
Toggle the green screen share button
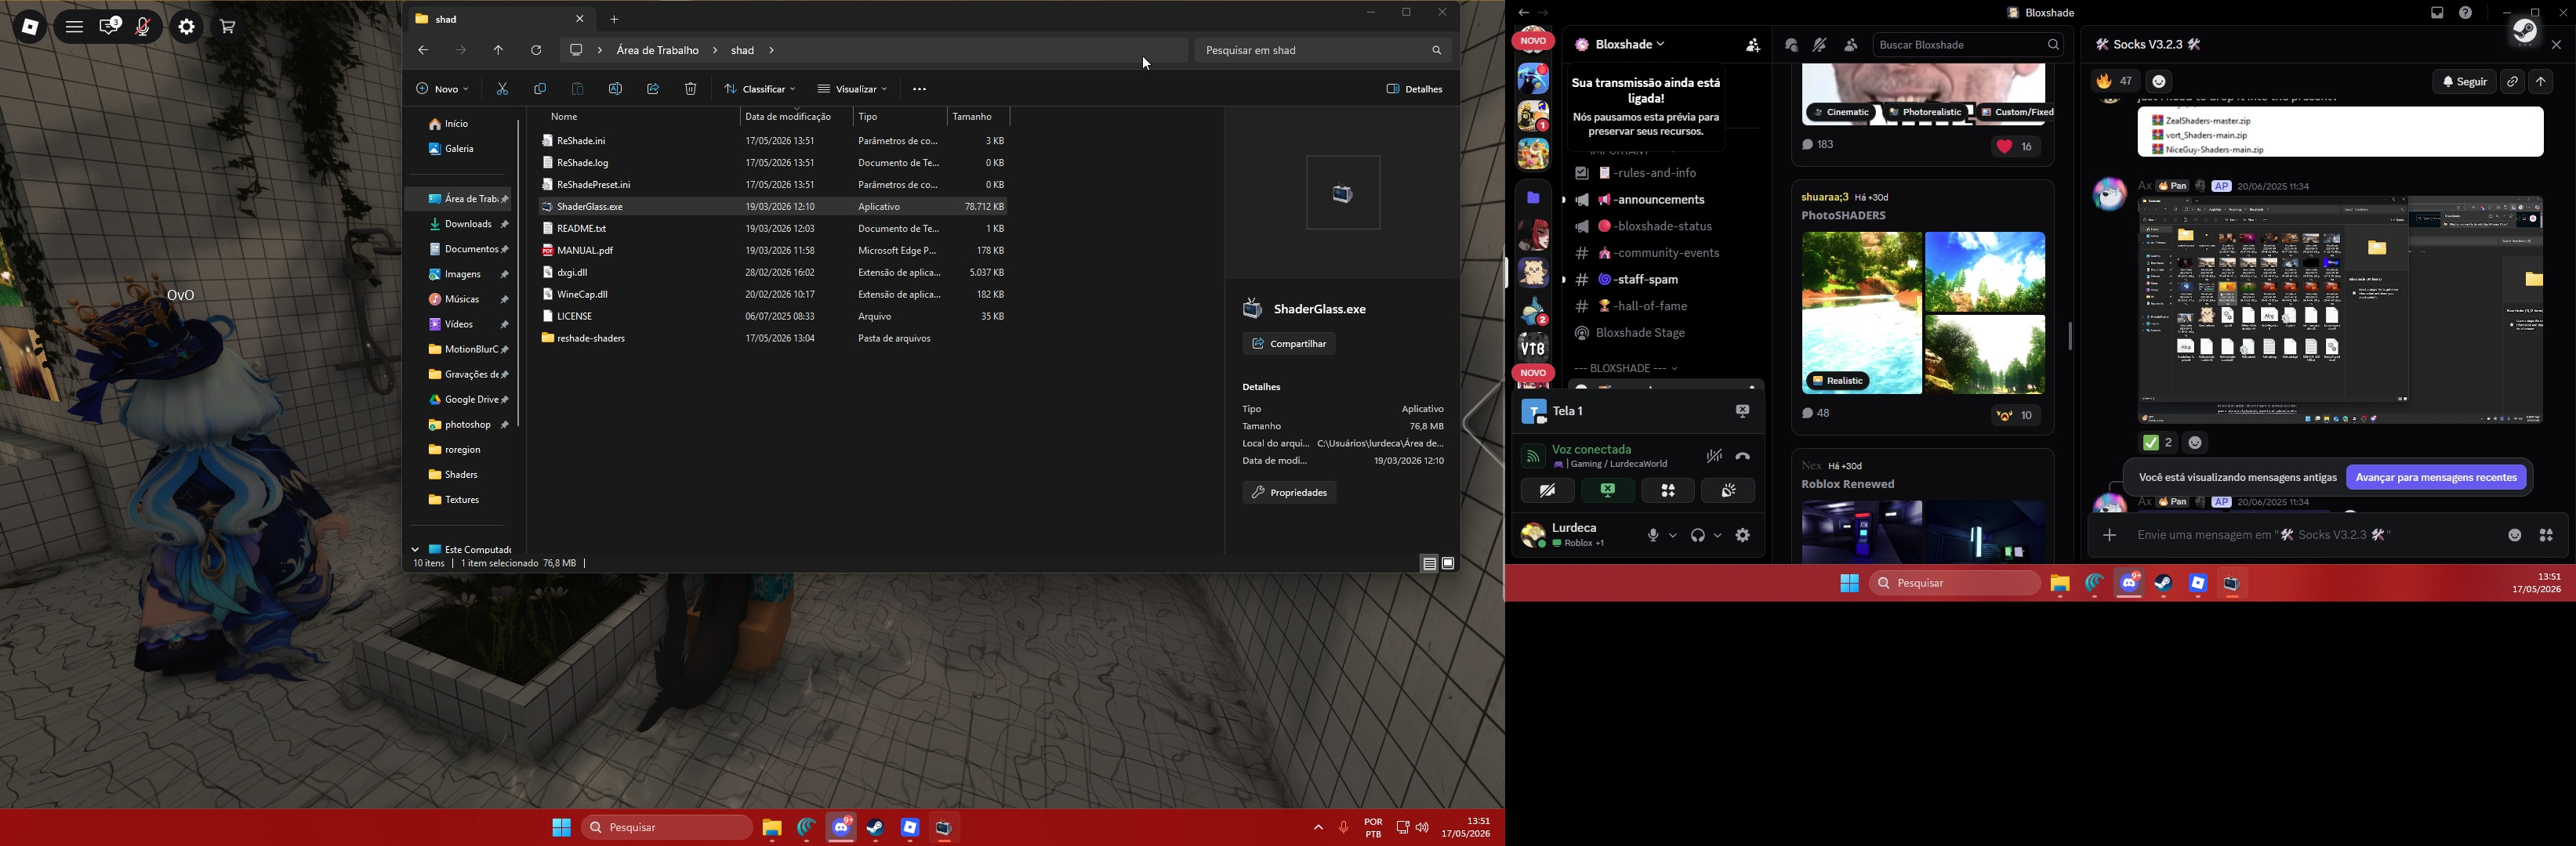pyautogui.click(x=1608, y=490)
